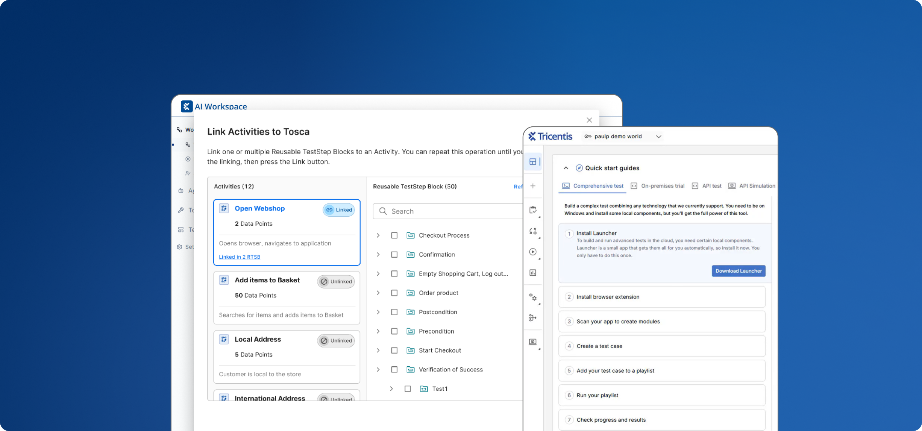The image size is (922, 431).
Task: Expand the Checkout Process folder
Action: (x=378, y=235)
